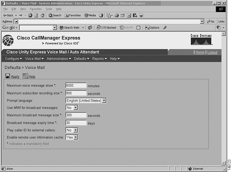
Task: Expand the Back button history arrow
Action: (16, 15)
